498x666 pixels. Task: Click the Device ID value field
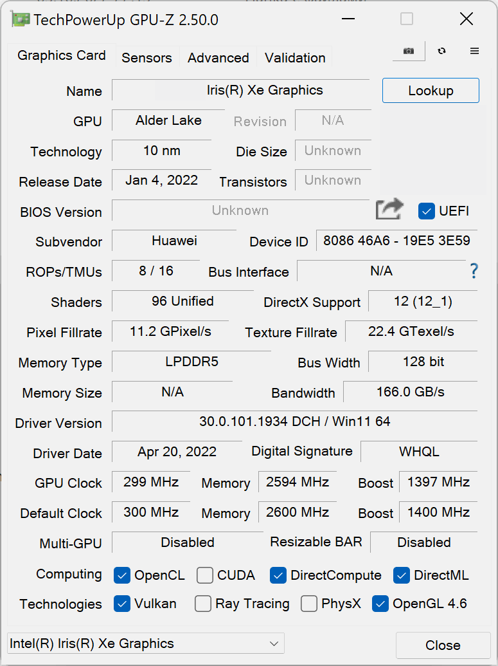tap(396, 241)
